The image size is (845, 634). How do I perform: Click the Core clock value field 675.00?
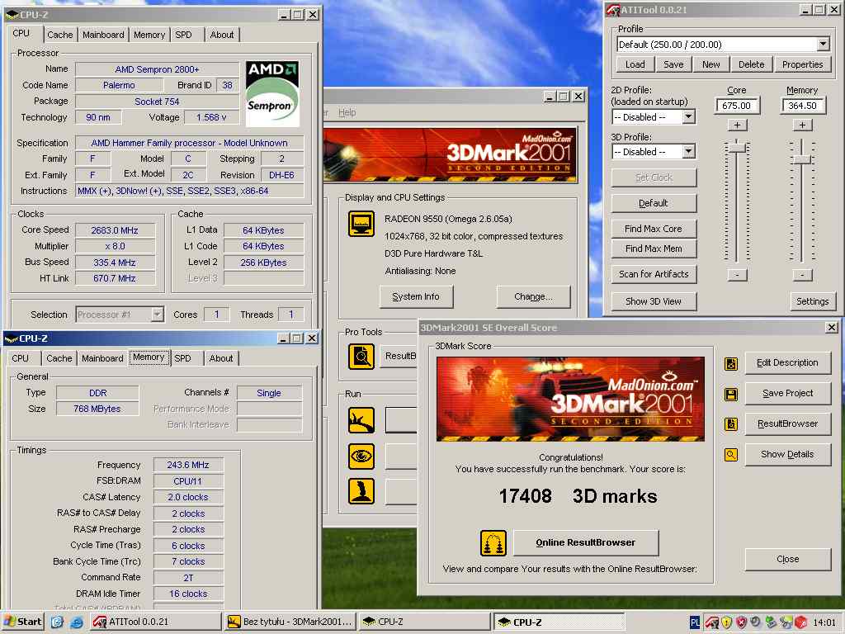[x=737, y=106]
